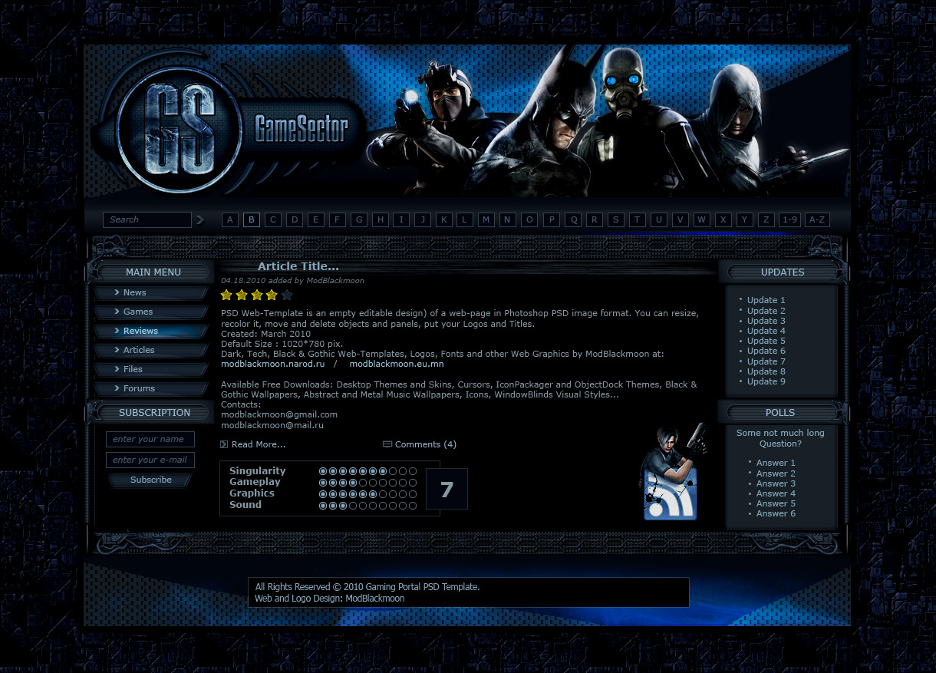
Task: Click in the Search field
Action: (147, 219)
